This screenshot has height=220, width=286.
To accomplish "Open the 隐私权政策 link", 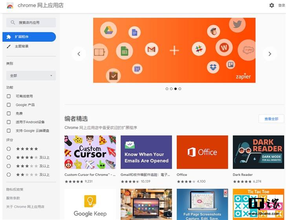I will point(15,189).
